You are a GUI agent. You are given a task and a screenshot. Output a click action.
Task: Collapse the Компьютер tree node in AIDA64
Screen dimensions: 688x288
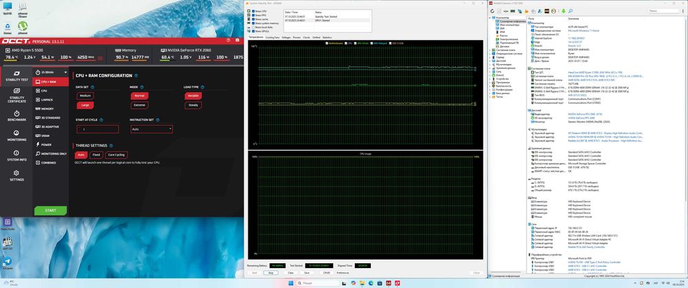(x=491, y=18)
